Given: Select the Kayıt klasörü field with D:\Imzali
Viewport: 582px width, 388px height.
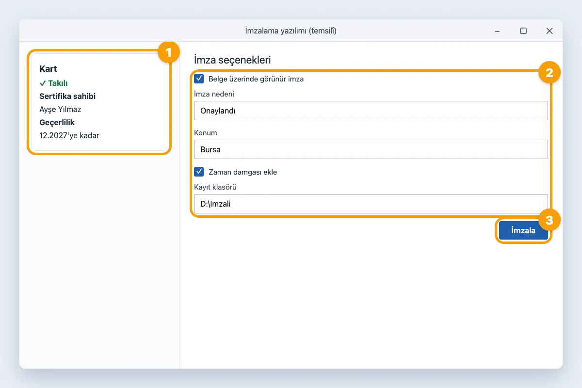Looking at the screenshot, I should click(x=371, y=204).
